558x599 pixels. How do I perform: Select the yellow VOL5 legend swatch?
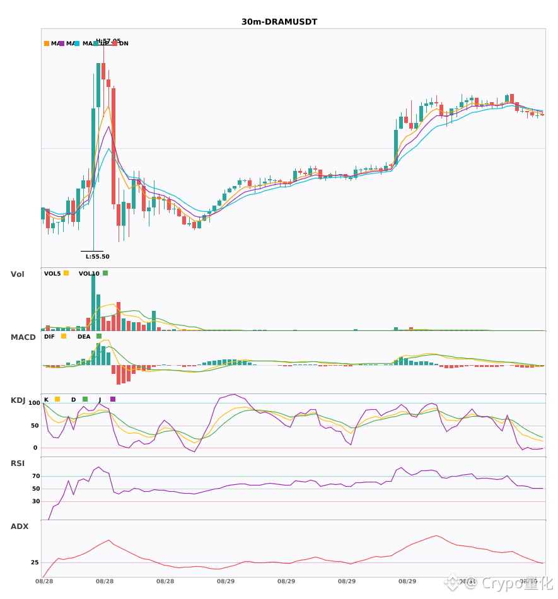point(66,273)
